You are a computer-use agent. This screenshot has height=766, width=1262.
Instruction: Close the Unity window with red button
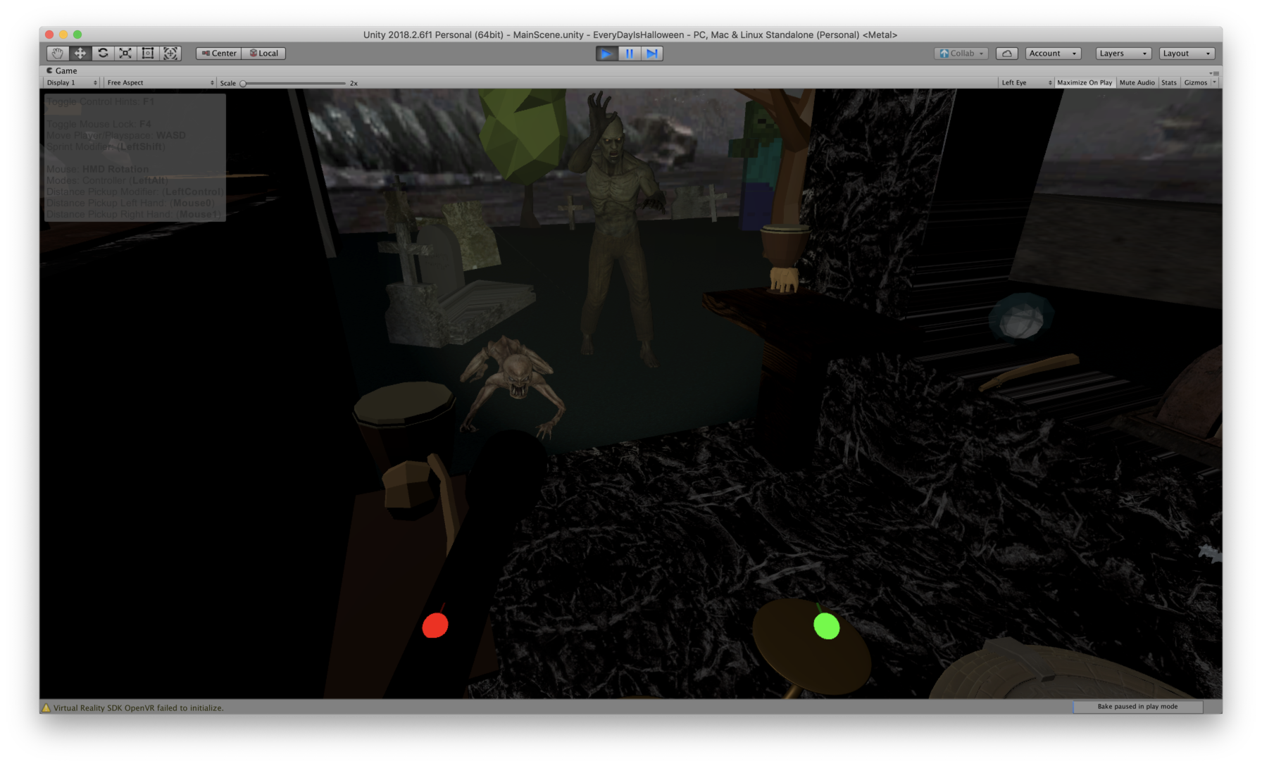49,34
